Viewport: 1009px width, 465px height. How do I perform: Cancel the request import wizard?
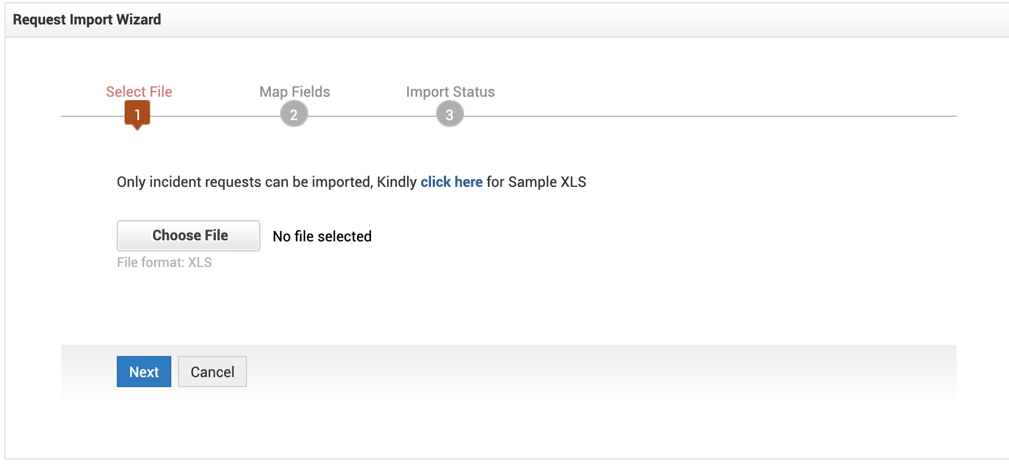[212, 372]
